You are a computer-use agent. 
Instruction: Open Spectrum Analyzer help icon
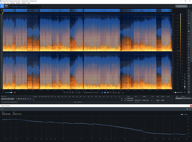190,109
